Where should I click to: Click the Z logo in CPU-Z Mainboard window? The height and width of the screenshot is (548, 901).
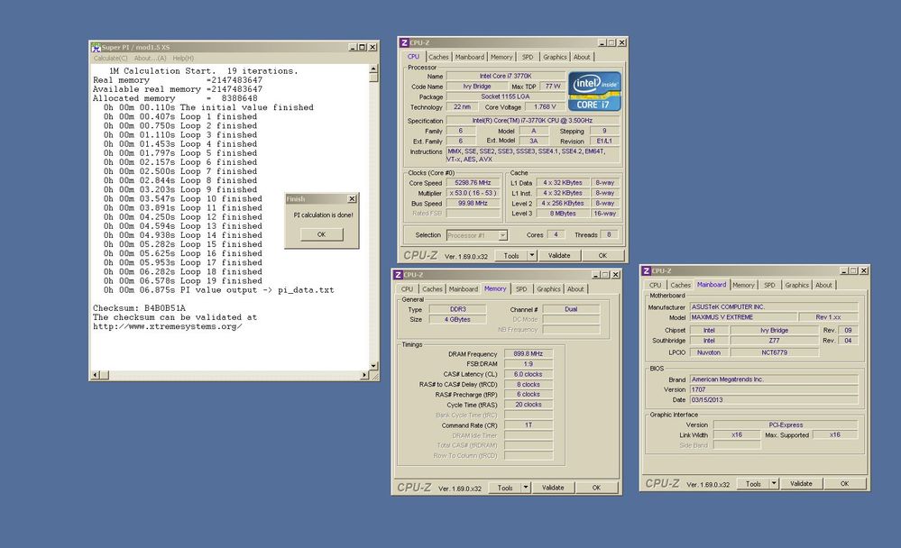click(x=647, y=270)
